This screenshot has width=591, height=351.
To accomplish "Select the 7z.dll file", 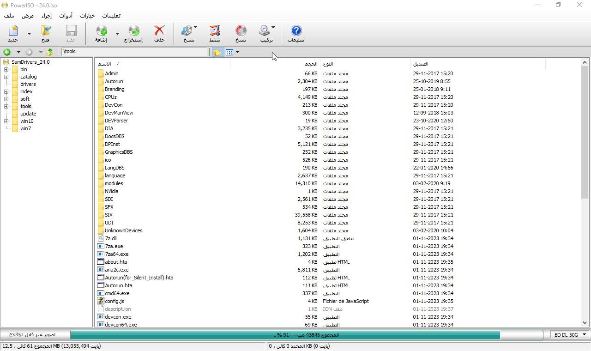I will [x=110, y=238].
